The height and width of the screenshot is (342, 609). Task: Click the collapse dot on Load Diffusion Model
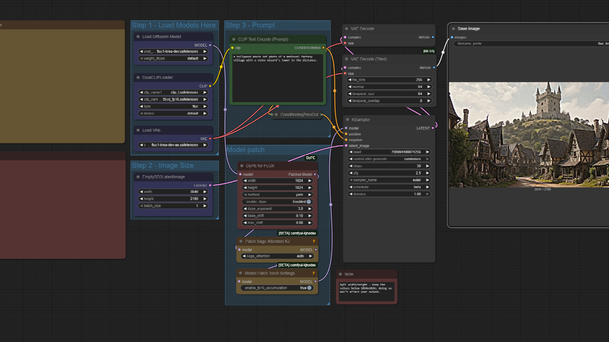click(138, 37)
